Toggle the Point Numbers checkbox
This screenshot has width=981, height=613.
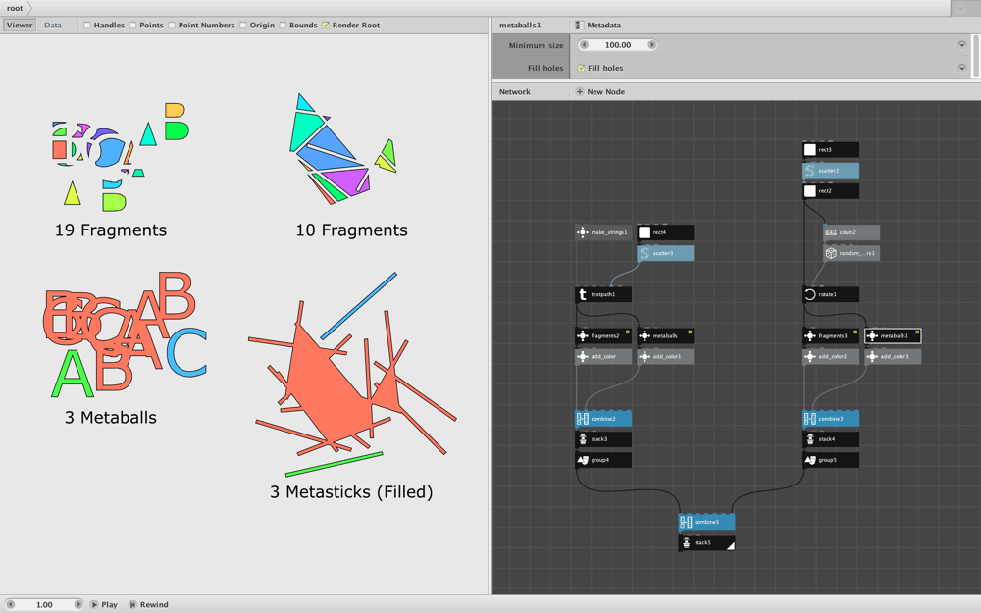(x=172, y=26)
